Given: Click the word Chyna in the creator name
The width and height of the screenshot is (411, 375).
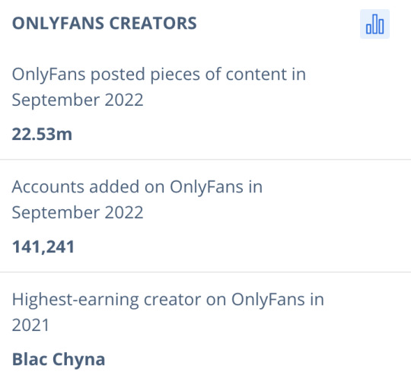Looking at the screenshot, I should pyautogui.click(x=79, y=360).
